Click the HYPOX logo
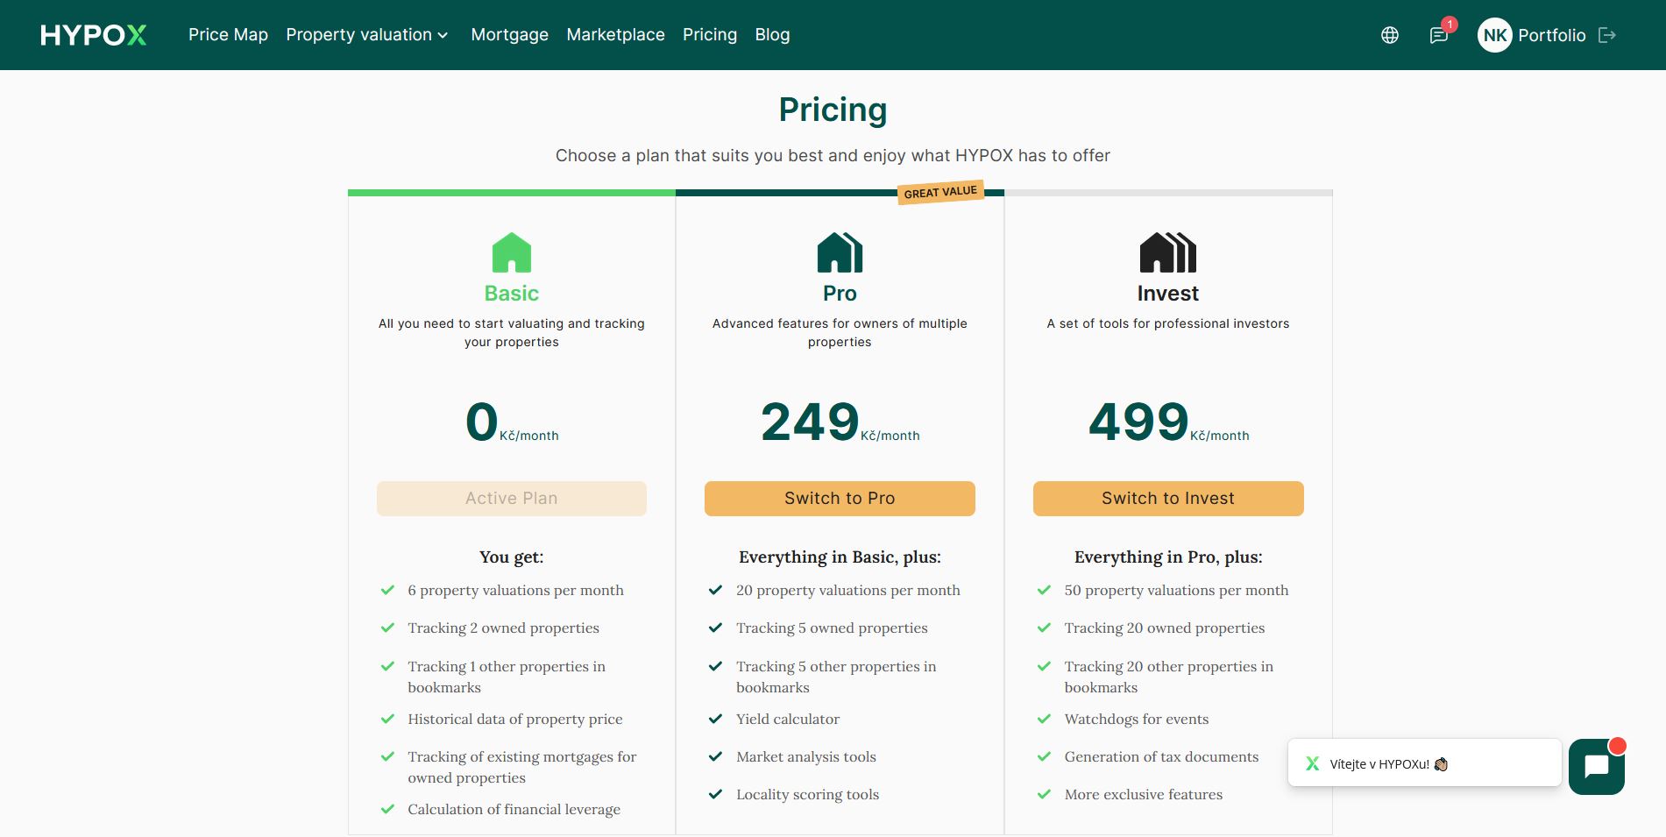The image size is (1666, 837). pos(93,35)
